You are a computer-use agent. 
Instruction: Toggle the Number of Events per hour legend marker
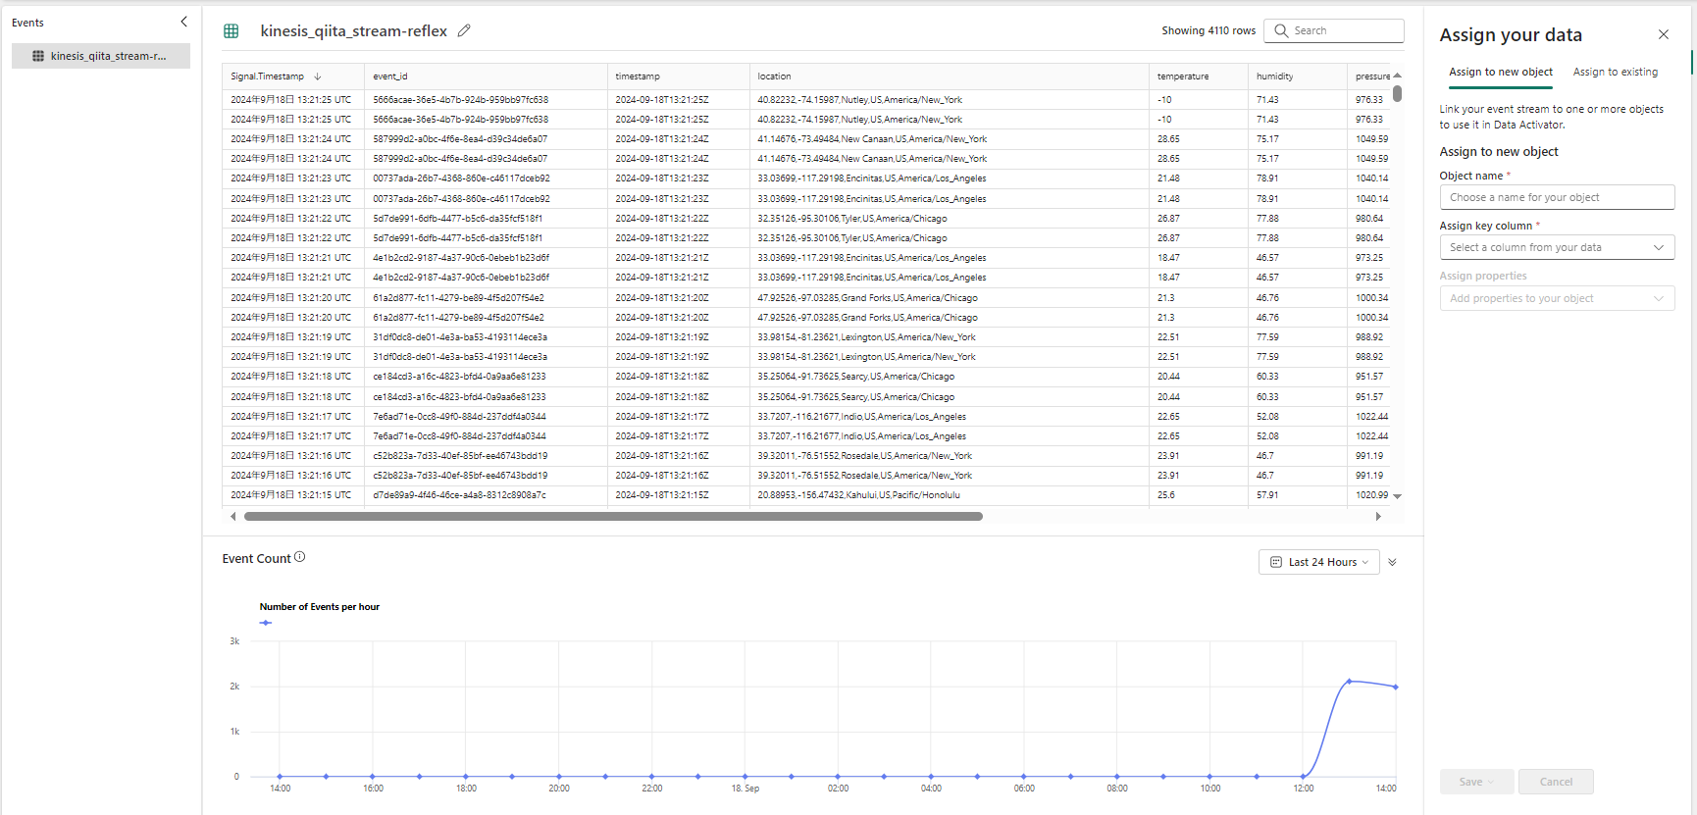pyautogui.click(x=266, y=623)
